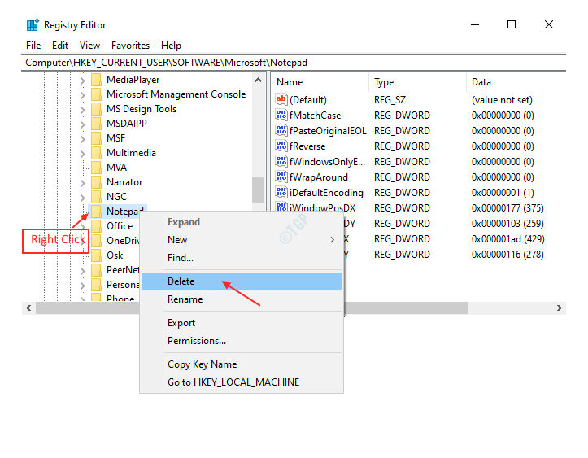Click the MediaPlayer folder icon
588x458 pixels.
(x=97, y=80)
